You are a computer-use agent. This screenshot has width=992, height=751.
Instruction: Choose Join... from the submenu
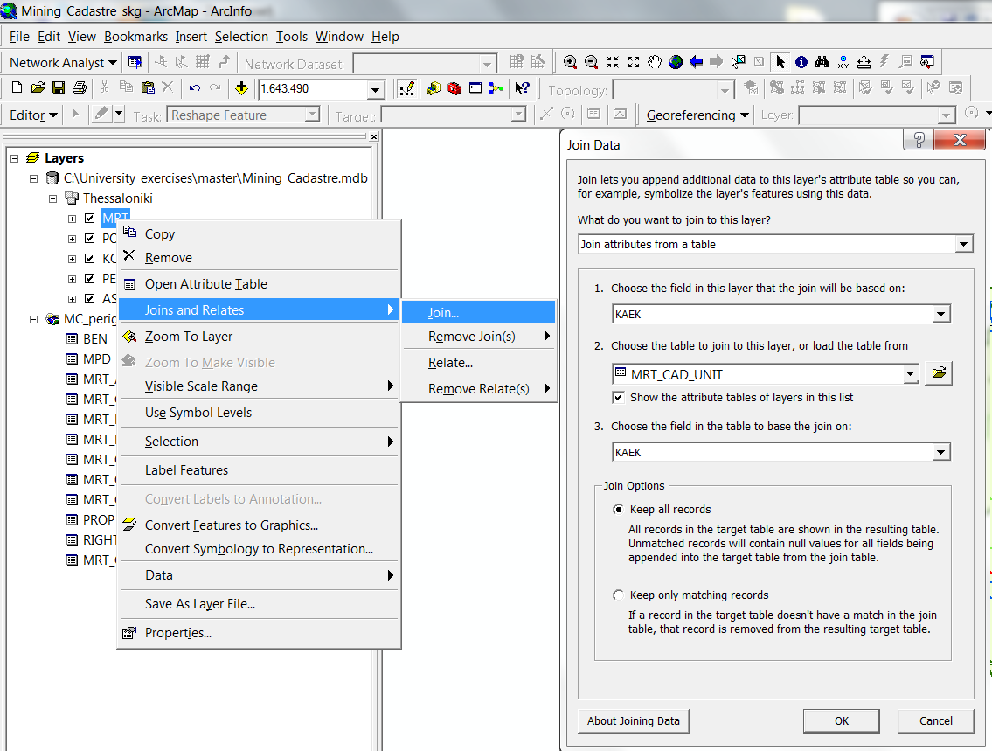[x=478, y=312]
